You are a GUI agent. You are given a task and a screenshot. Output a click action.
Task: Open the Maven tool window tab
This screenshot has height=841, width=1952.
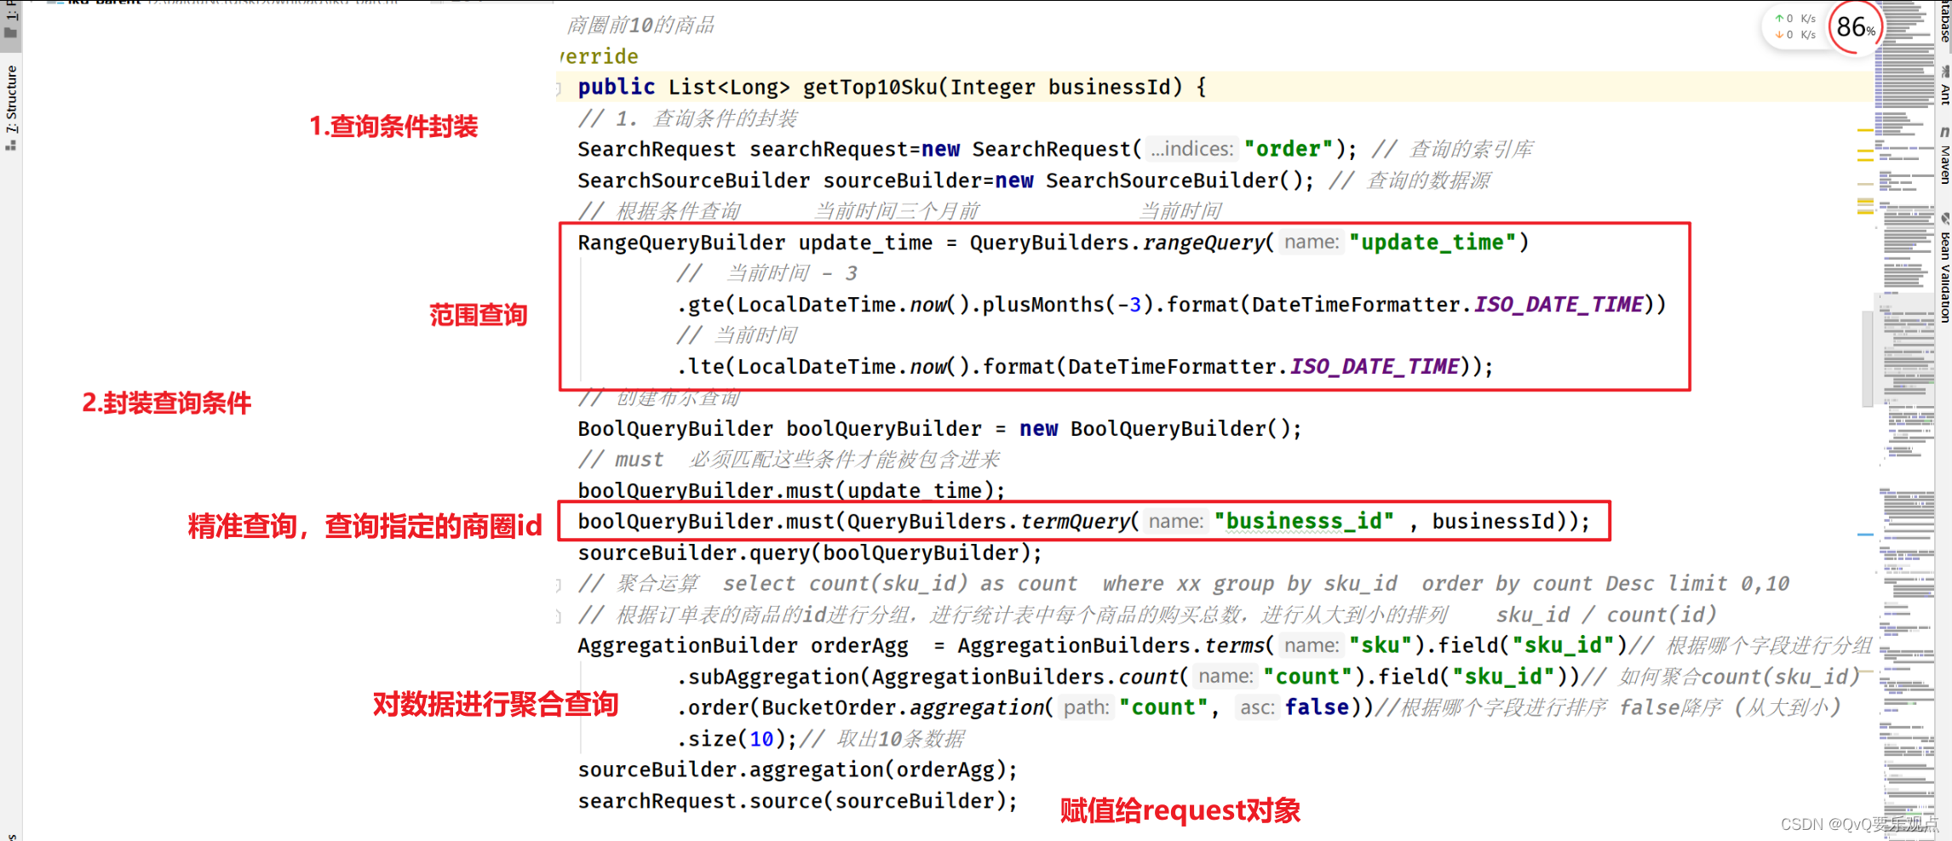(x=1944, y=155)
